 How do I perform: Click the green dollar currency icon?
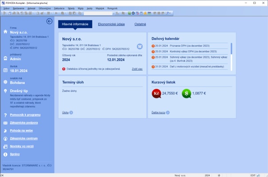coord(186,94)
